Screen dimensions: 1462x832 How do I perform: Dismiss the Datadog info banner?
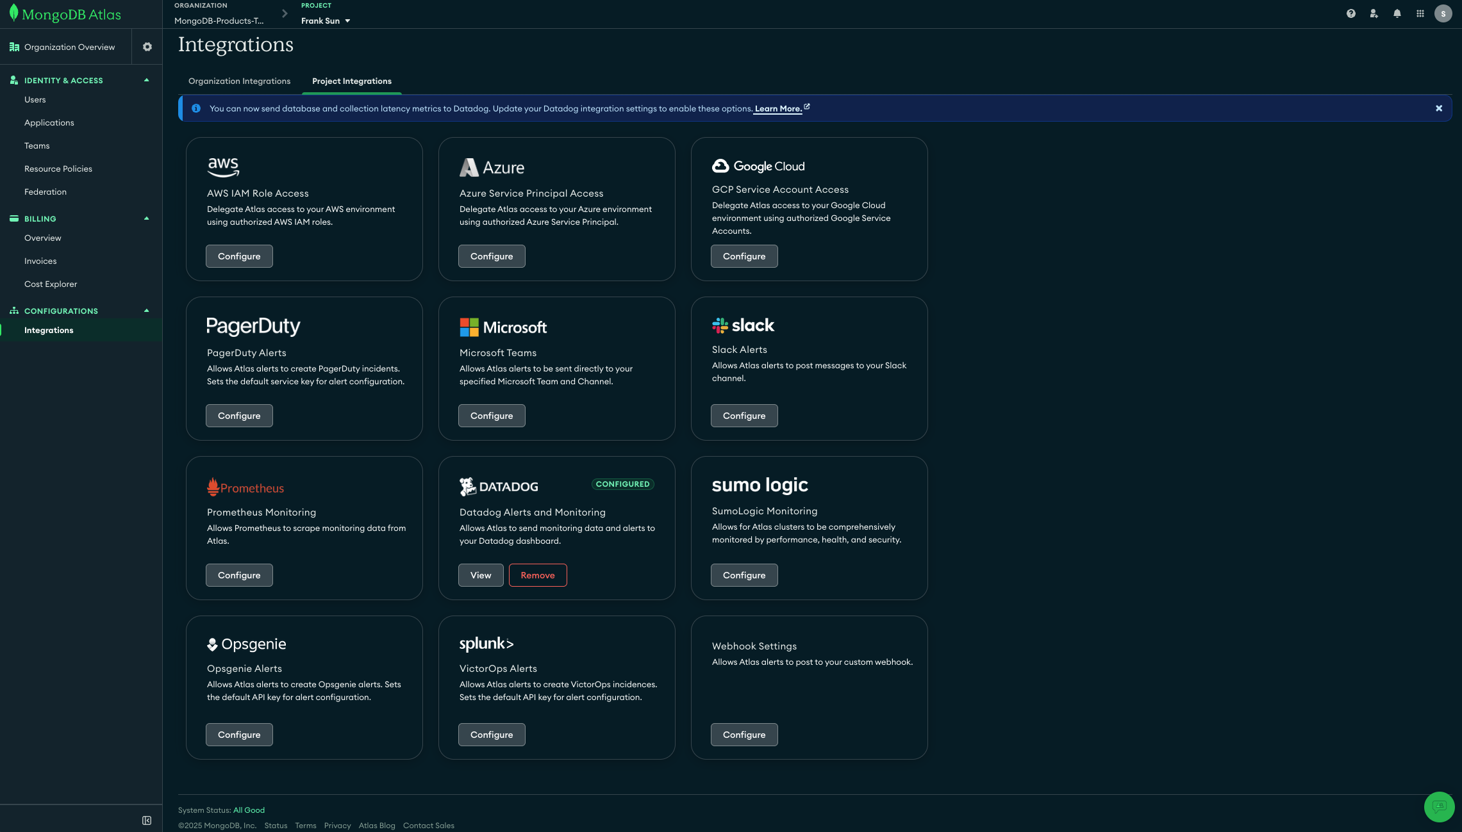[1438, 108]
